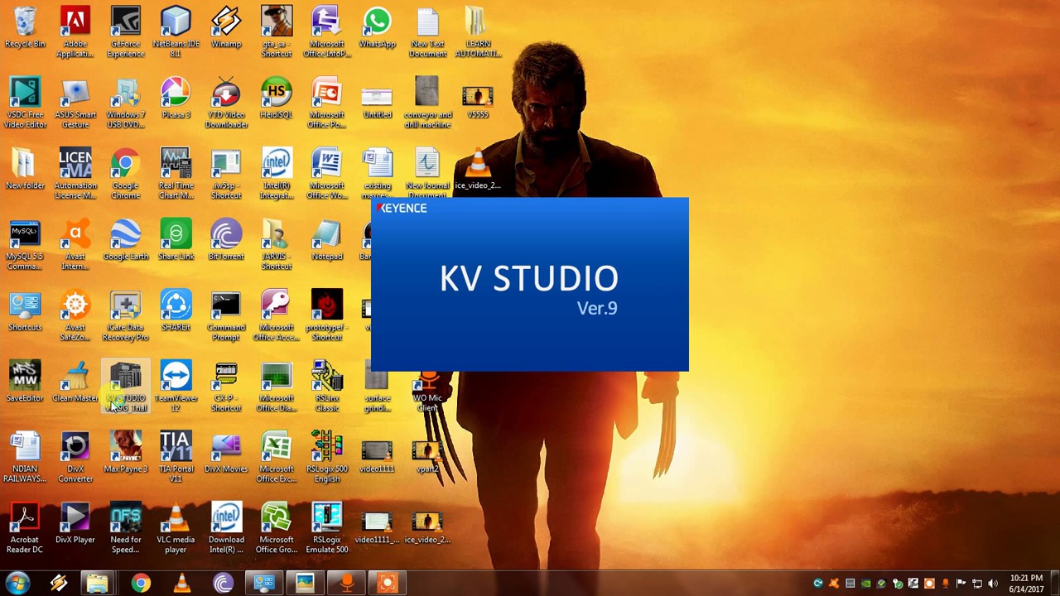This screenshot has width=1060, height=596.
Task: Open VLC media player desktop shortcut
Action: pyautogui.click(x=176, y=528)
